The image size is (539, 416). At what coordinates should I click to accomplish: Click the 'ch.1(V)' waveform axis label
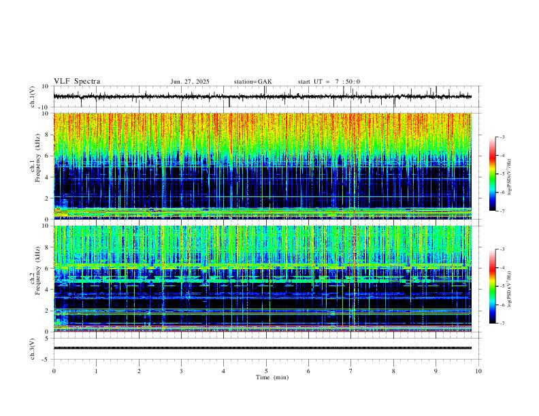point(33,97)
